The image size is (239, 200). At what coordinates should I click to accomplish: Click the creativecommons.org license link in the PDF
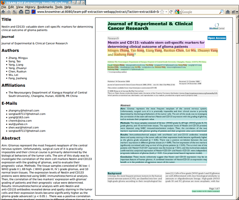201,93
